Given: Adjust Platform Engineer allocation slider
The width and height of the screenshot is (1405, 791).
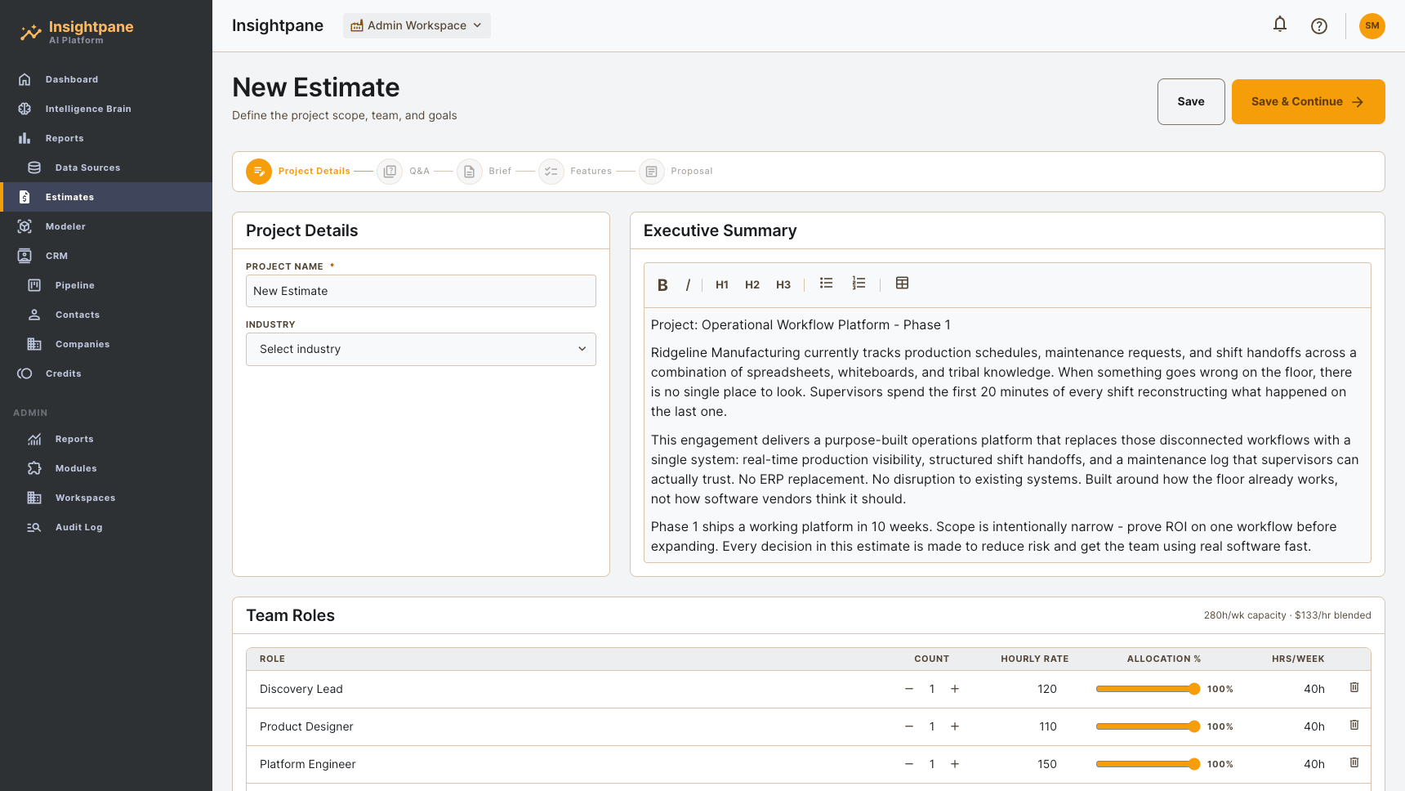Looking at the screenshot, I should (1148, 764).
